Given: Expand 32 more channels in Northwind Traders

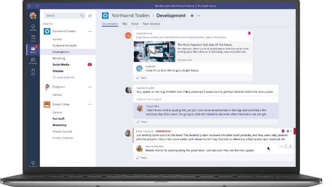Looking at the screenshot, I should tap(63, 78).
